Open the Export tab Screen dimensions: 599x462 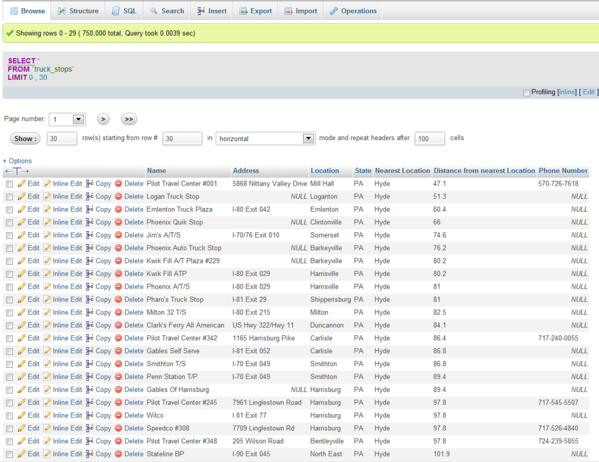click(255, 11)
